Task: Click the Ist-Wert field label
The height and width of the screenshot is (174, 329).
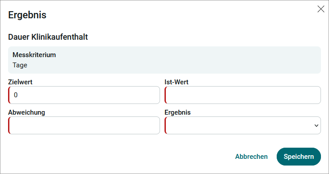Action: pos(177,82)
